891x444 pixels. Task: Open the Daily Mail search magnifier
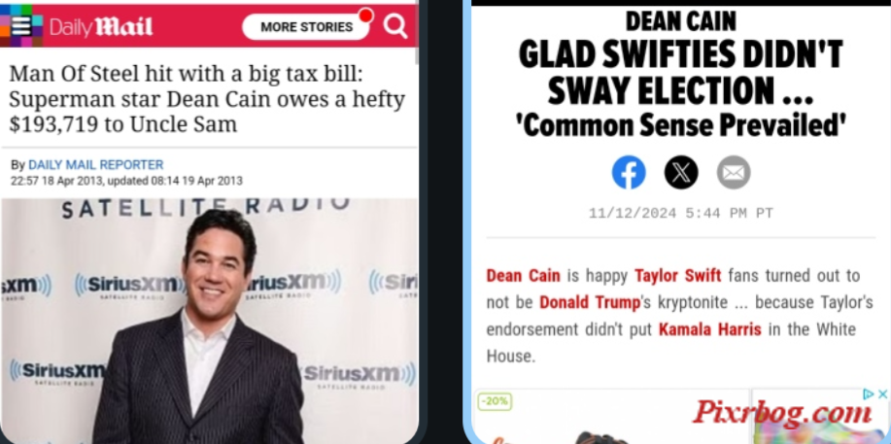[x=394, y=25]
